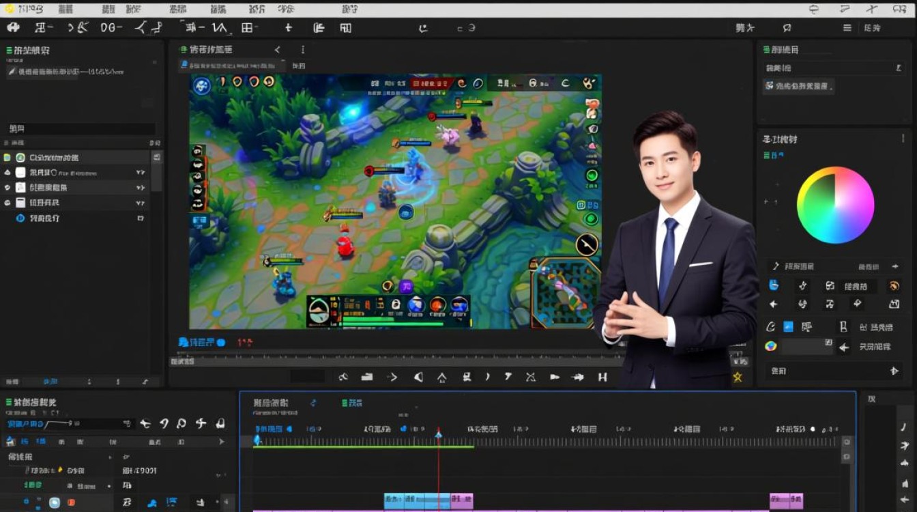
Task: Pick a hue on the color wheel
Action: pyautogui.click(x=835, y=205)
